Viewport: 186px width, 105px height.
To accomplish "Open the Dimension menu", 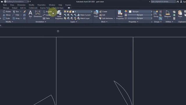I will coord(21,5).
